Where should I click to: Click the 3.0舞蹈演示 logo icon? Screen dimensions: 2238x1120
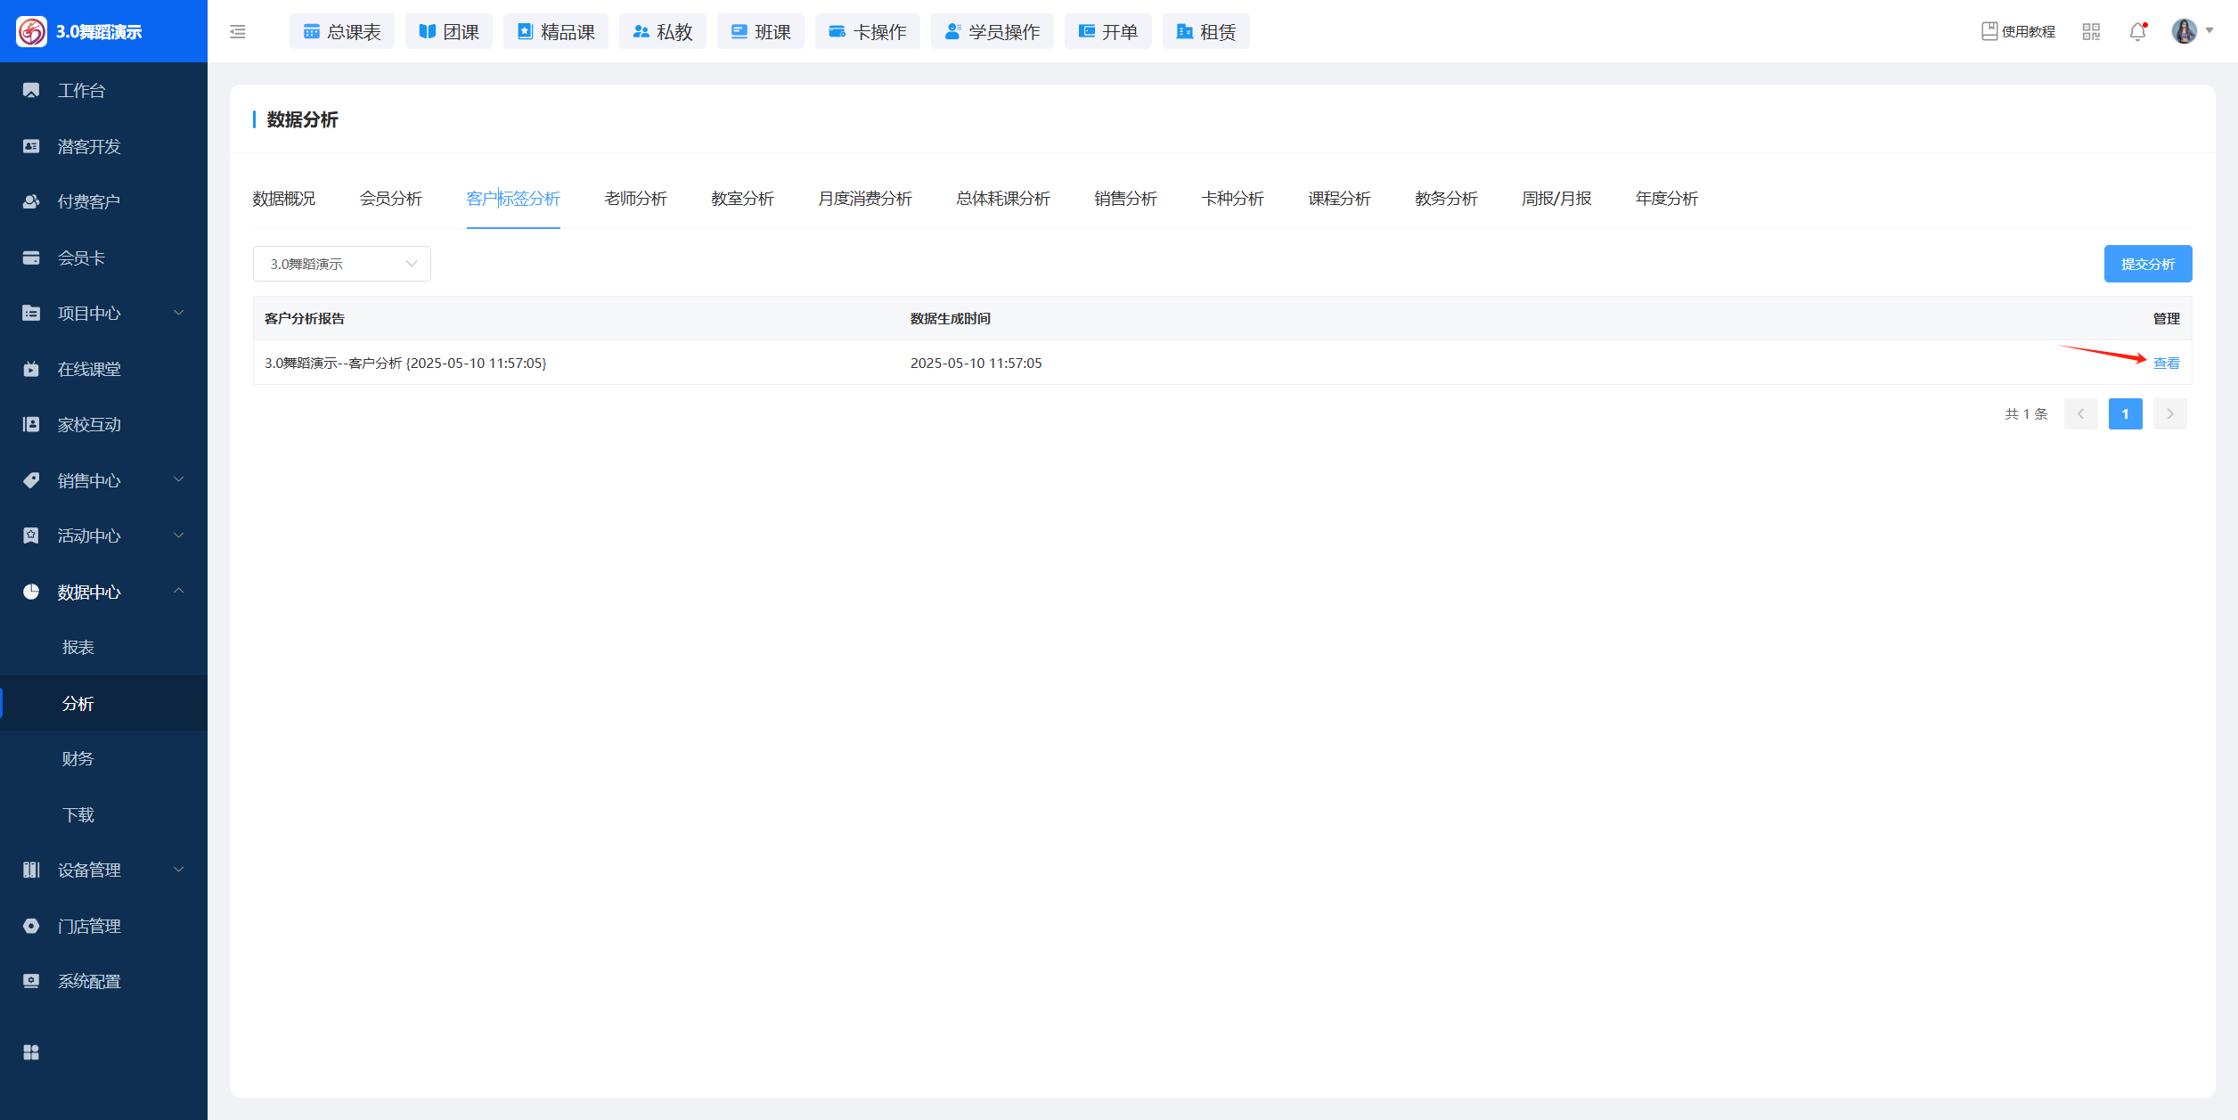click(32, 31)
